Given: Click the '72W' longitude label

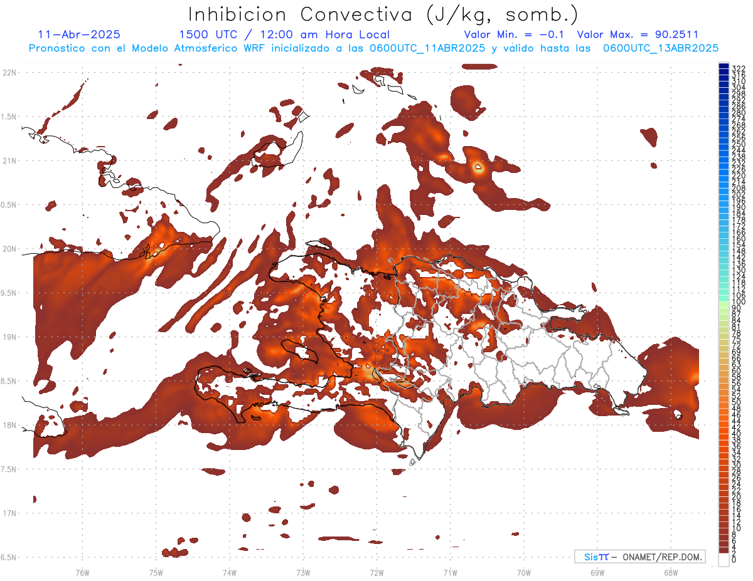Looking at the screenshot, I should 376,573.
